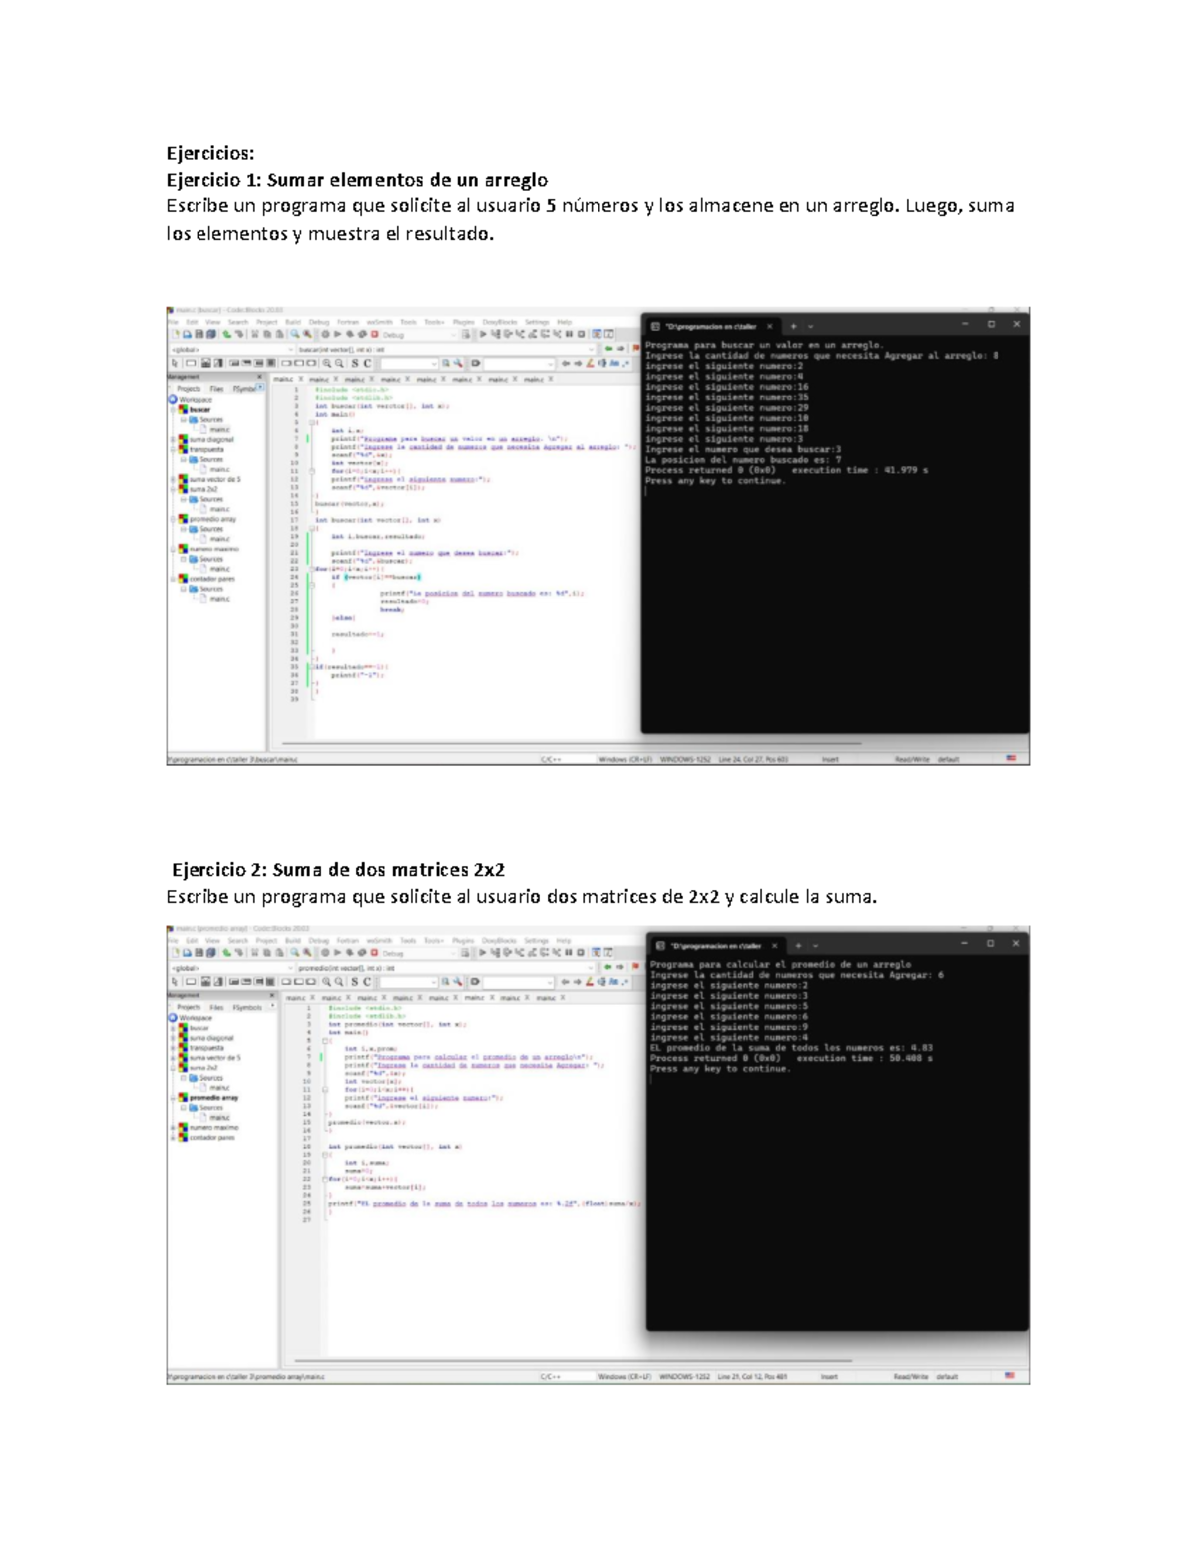The image size is (1197, 1550).
Task: Open the Settings menu in the promedio array window
Action: coord(536,940)
